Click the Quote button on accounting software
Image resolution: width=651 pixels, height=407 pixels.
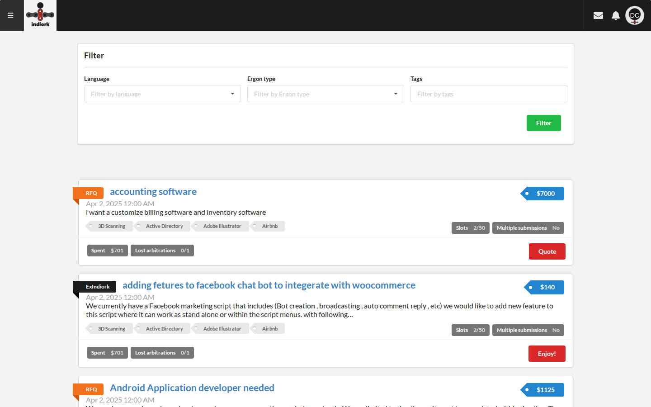547,251
